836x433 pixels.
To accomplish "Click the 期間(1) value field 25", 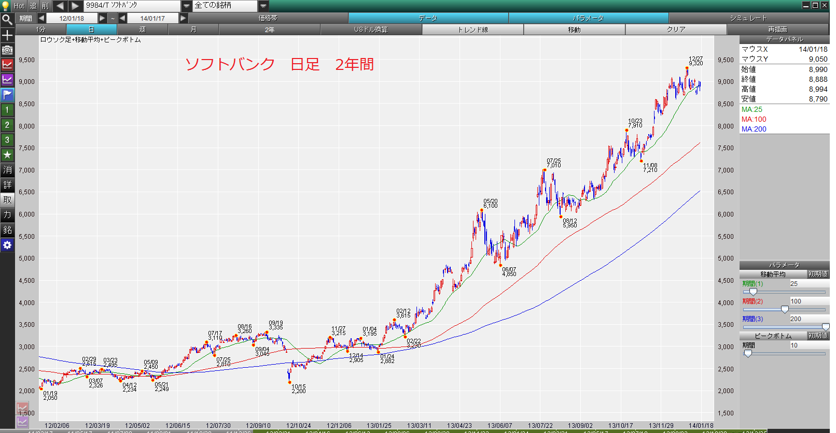I will (x=809, y=284).
